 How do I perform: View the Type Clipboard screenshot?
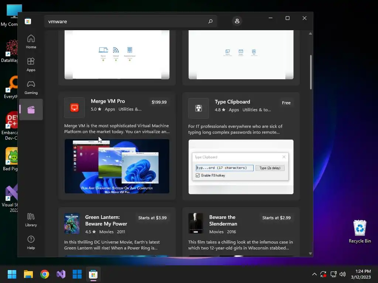click(x=241, y=167)
